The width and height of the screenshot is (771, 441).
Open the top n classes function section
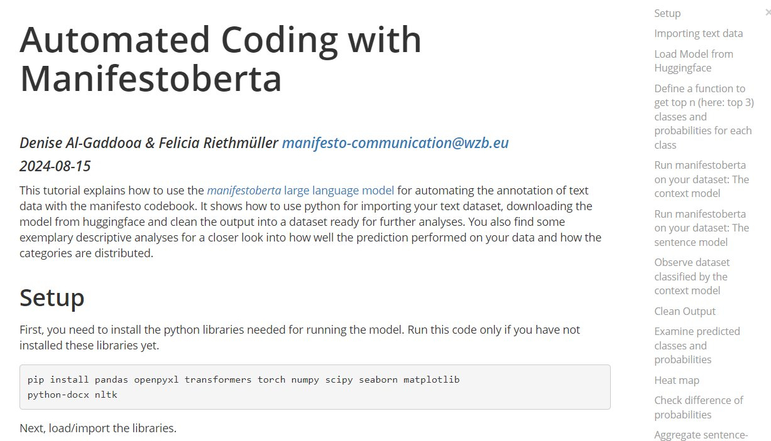703,117
